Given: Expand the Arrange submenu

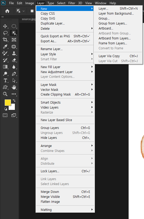Looking at the screenshot, I should point(65,146).
